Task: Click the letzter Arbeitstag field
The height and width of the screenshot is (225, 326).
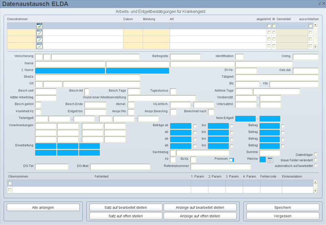Action: 46,98
